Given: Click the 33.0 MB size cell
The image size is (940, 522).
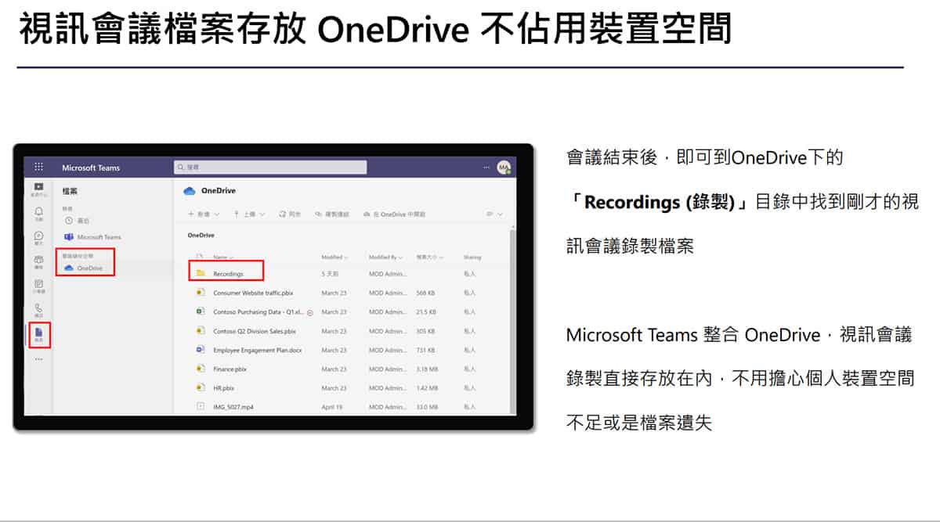Looking at the screenshot, I should [427, 407].
